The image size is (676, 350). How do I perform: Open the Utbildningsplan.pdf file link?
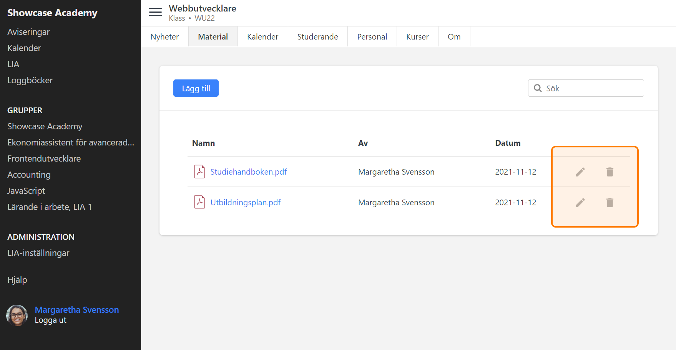245,203
